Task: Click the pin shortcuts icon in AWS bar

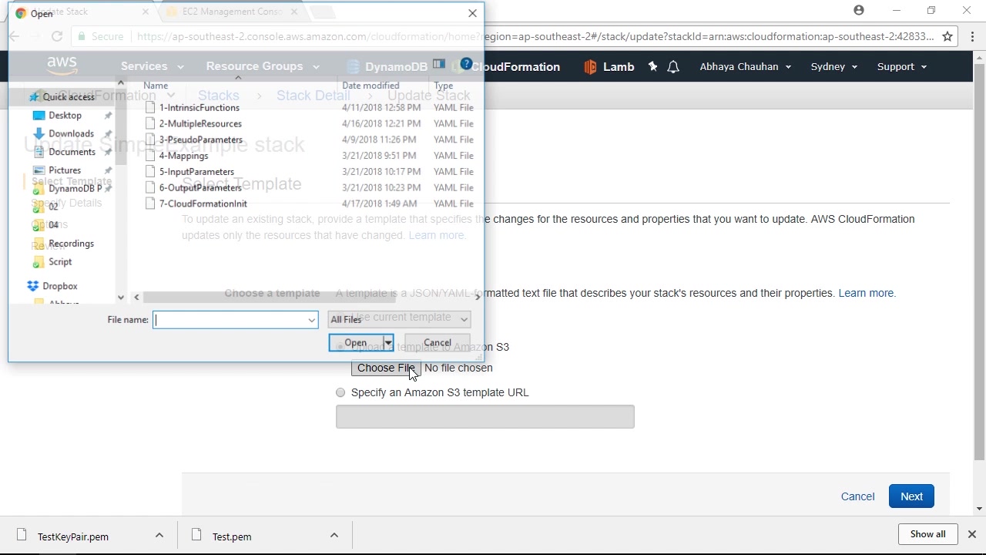Action: (x=652, y=67)
